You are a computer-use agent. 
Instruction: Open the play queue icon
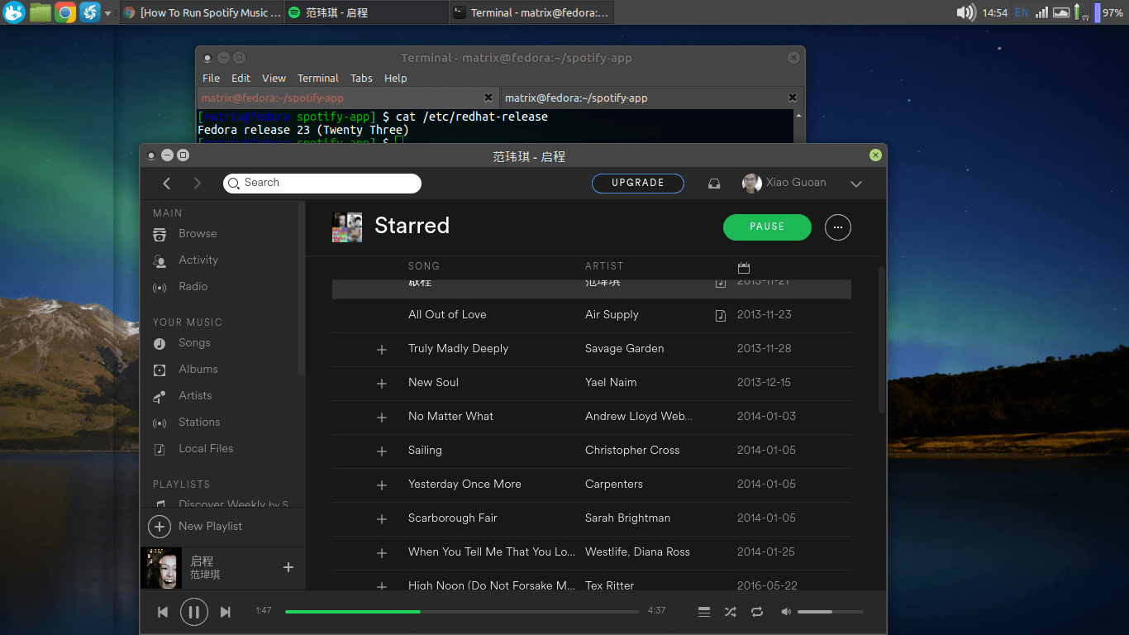click(x=704, y=612)
